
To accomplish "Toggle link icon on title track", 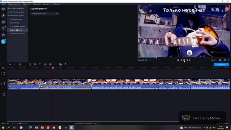I will click(4, 75).
